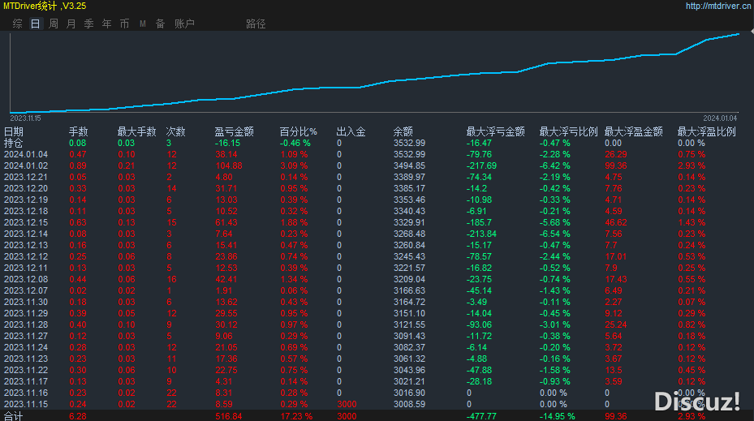754x421 pixels.
Task: Click total percentage 17.23 %
Action: tap(296, 416)
